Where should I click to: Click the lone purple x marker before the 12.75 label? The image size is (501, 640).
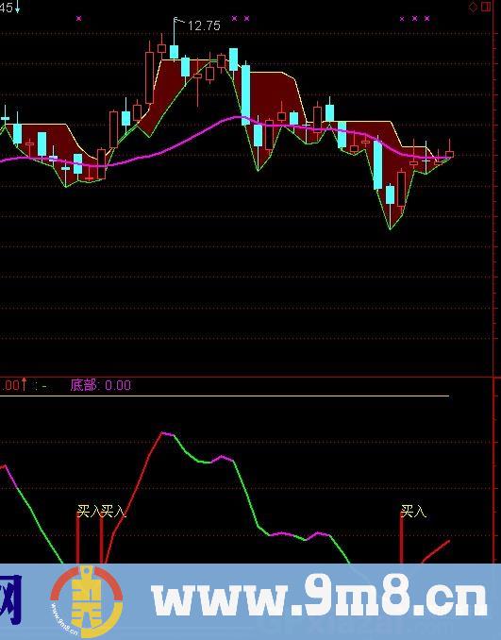click(78, 18)
